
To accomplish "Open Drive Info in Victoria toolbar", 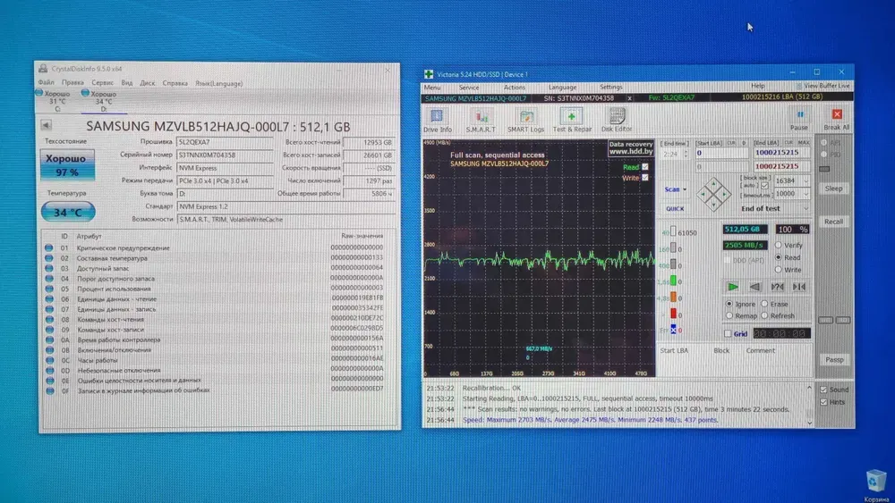I will click(438, 121).
